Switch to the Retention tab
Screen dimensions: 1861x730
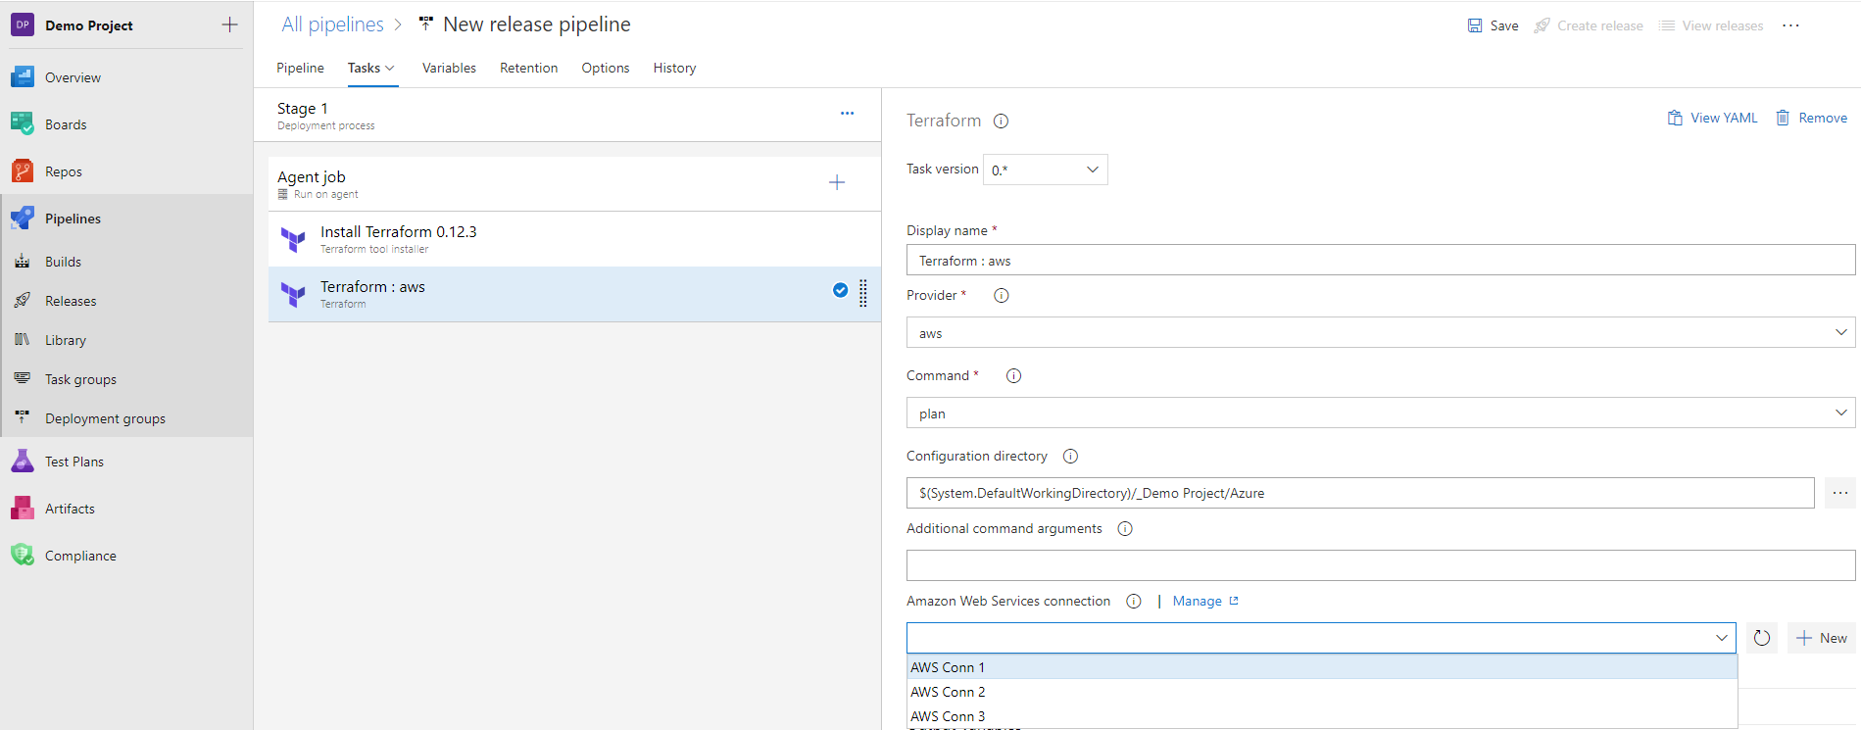(528, 68)
